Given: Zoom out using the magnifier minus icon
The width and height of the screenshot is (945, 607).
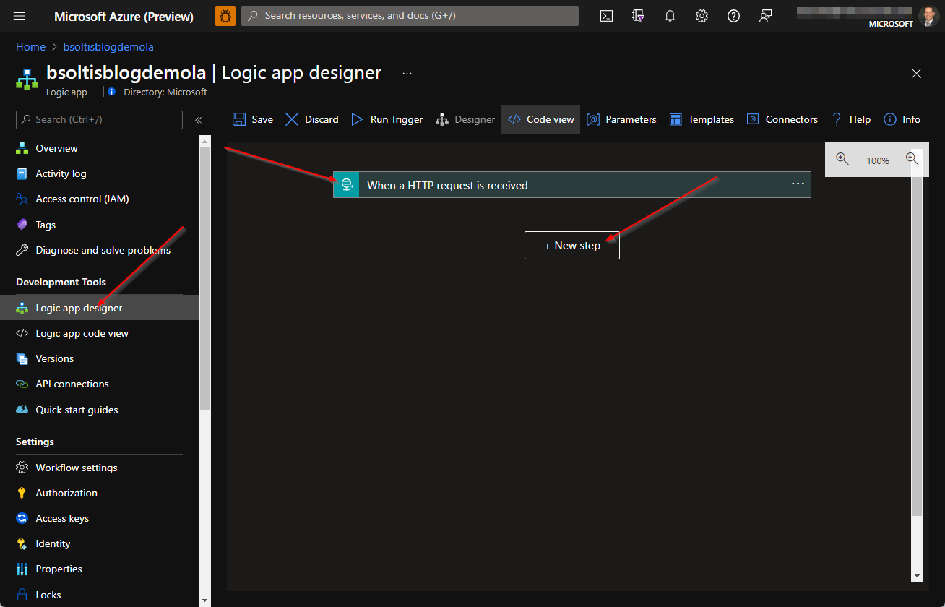Looking at the screenshot, I should click(x=912, y=160).
